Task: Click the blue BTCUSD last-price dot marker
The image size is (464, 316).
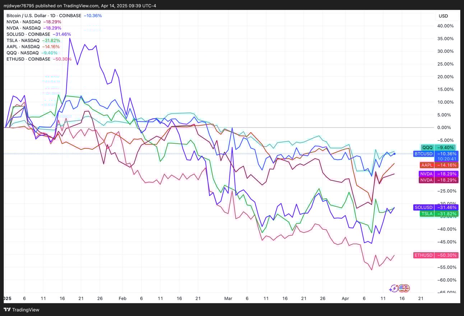Action: (x=394, y=154)
